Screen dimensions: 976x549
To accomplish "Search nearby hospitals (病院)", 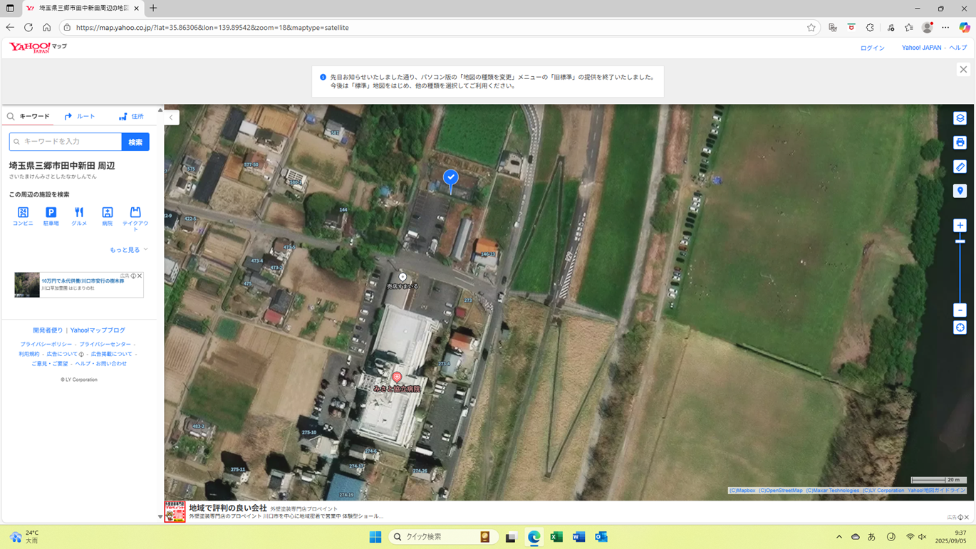I will coord(107,216).
